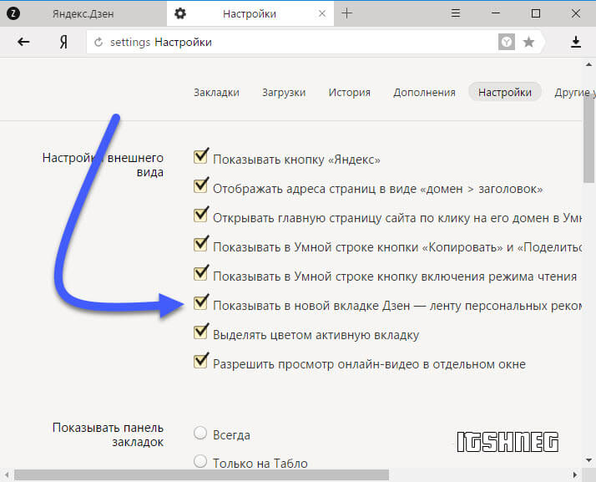The width and height of the screenshot is (596, 482).
Task: Select «Всегда» bookmarks panel radio
Action: pos(200,433)
